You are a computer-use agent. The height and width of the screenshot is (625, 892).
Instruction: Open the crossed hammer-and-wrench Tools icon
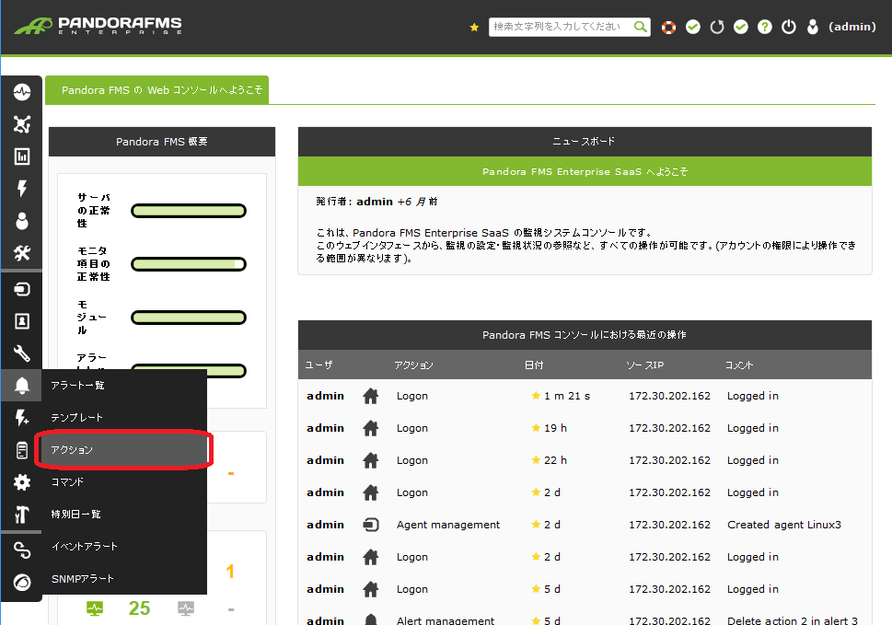(x=21, y=253)
